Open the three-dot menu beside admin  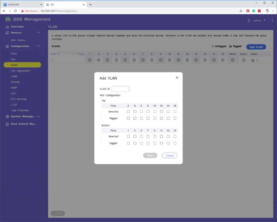pos(272,20)
